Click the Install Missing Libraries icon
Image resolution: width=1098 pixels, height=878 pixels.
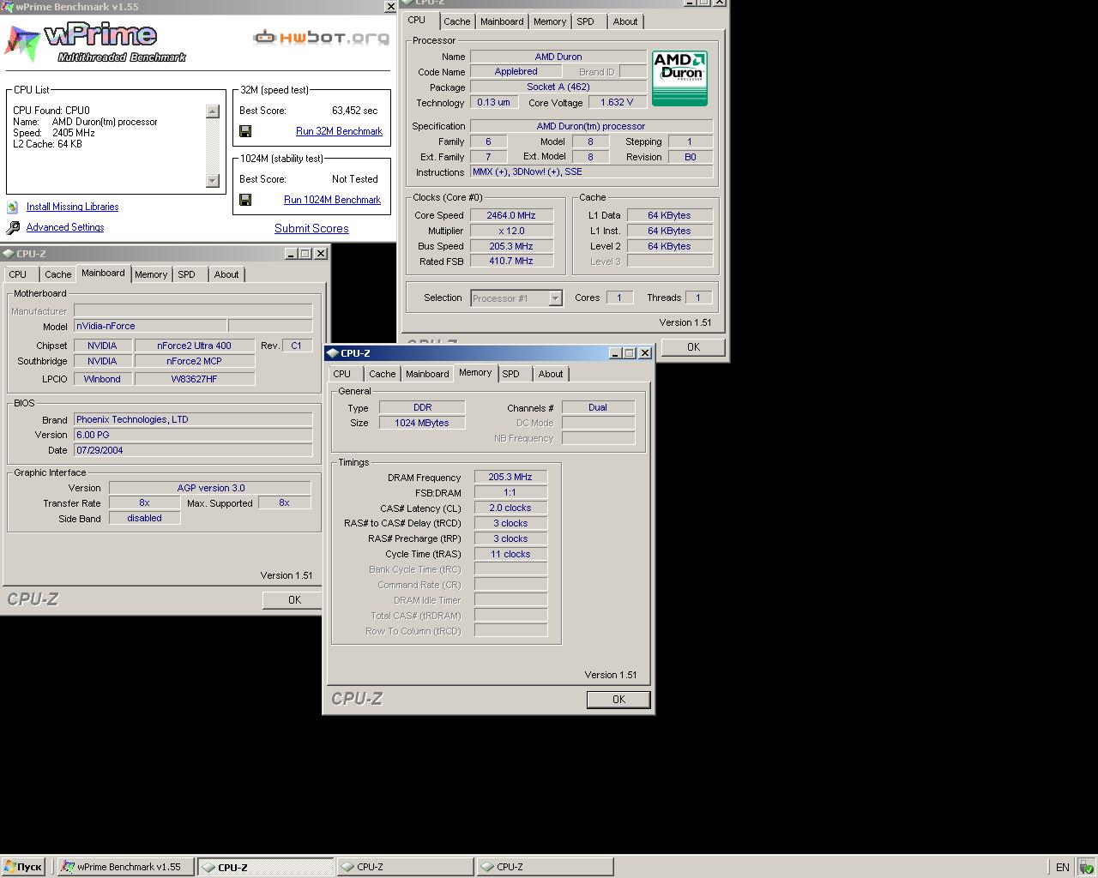tap(12, 207)
